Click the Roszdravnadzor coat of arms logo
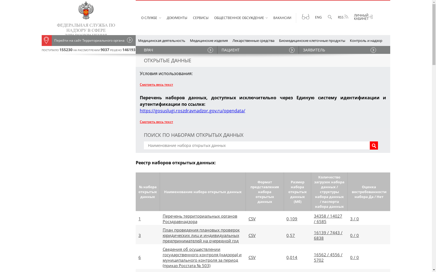This screenshot has width=436, height=272. click(86, 10)
